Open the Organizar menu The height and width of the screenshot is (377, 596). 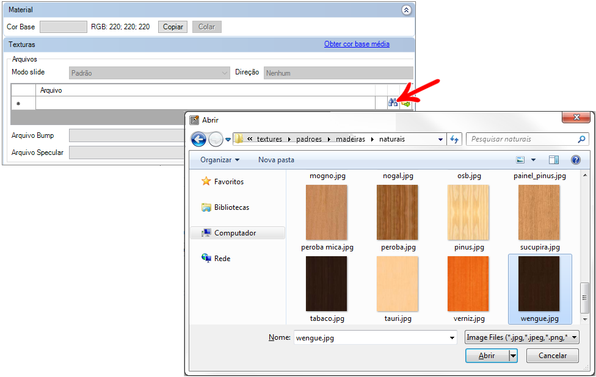(220, 160)
